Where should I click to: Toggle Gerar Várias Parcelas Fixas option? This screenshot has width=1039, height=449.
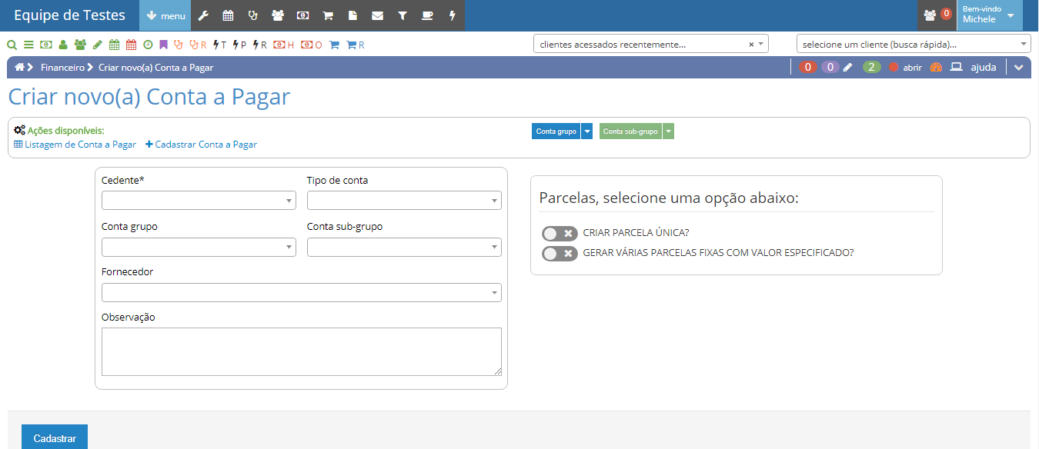click(560, 253)
